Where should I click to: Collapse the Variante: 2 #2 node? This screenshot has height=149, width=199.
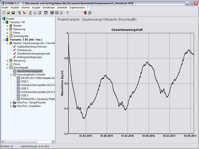click(4, 40)
